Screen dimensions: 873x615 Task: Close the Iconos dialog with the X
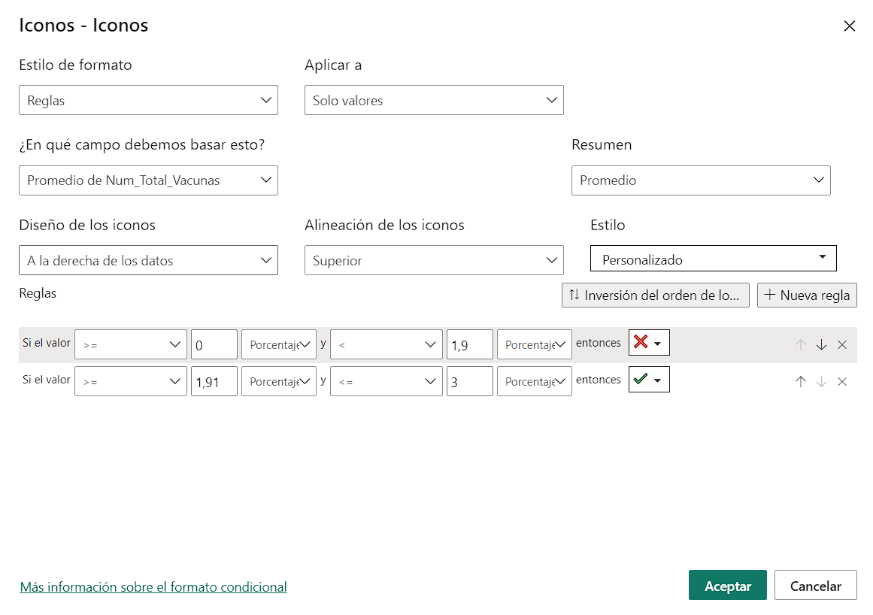(849, 26)
